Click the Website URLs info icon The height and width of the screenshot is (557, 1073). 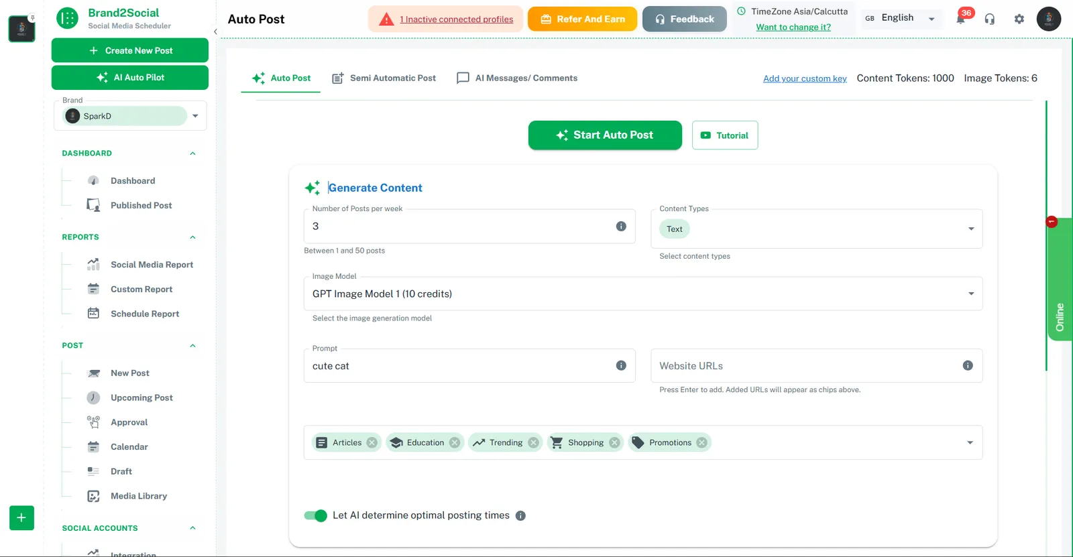pyautogui.click(x=968, y=366)
